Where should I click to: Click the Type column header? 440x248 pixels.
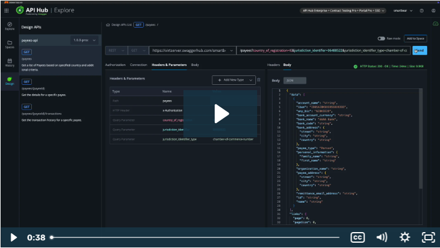116,91
